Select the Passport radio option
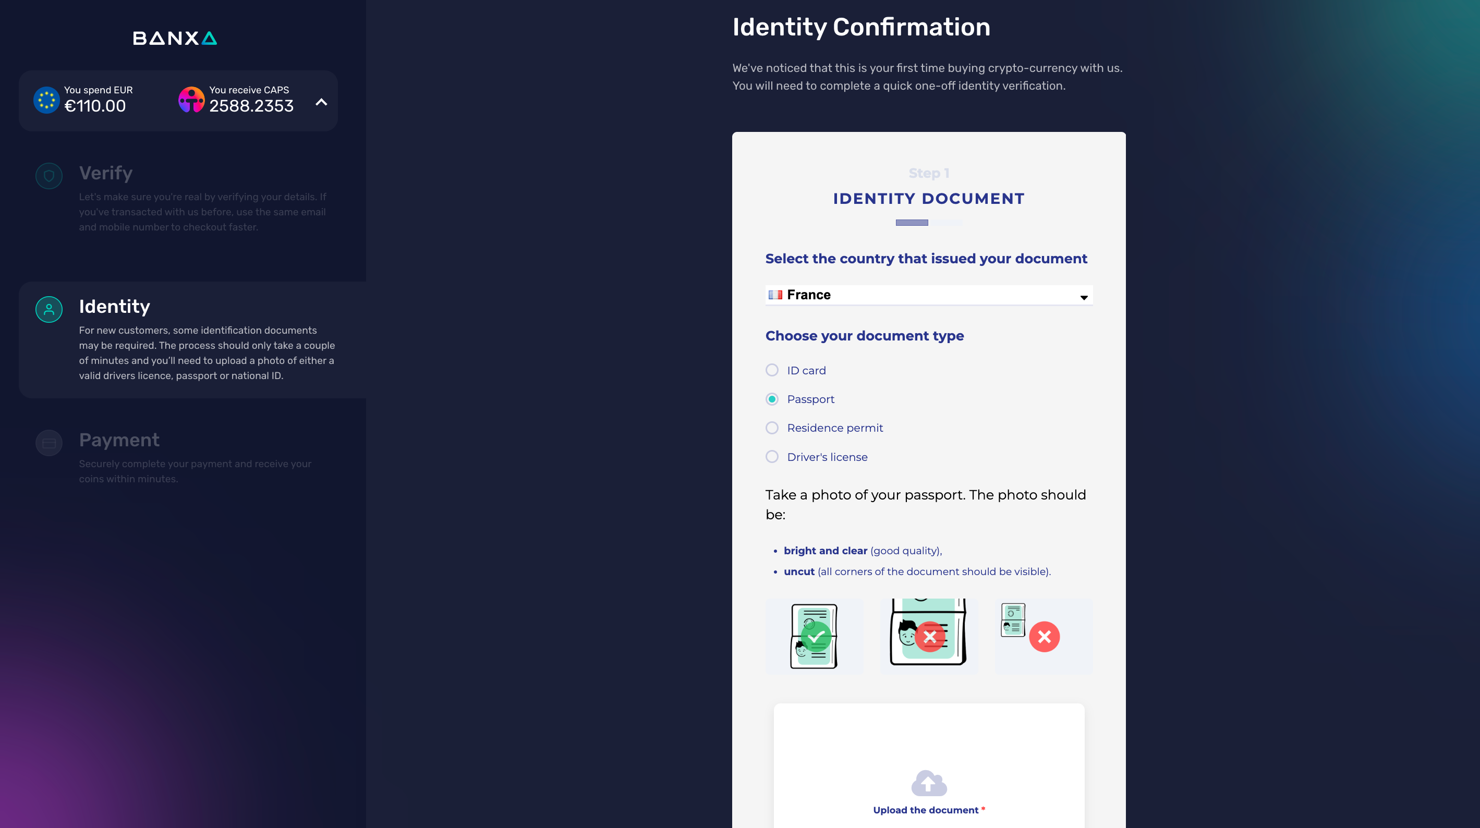Viewport: 1480px width, 828px height. [772, 399]
